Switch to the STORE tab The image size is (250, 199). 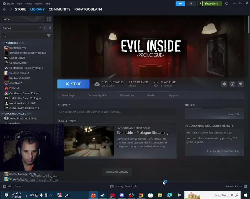(20, 9)
